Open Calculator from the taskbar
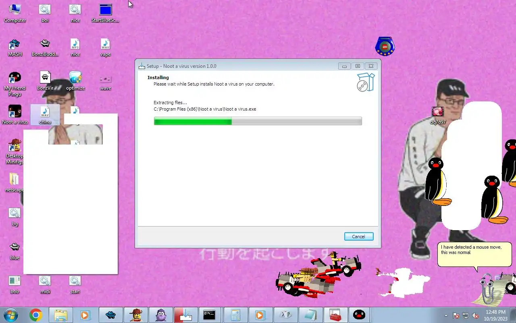Viewport: 516px width, 323px height. click(235, 315)
